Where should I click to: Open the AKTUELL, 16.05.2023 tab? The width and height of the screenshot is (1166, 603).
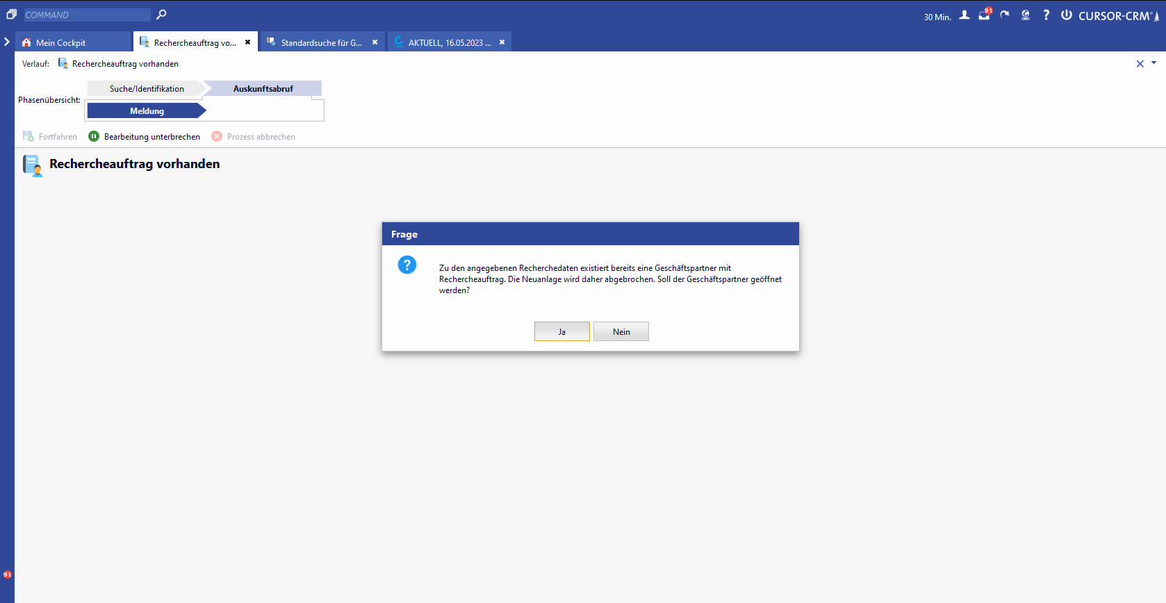[x=449, y=42]
